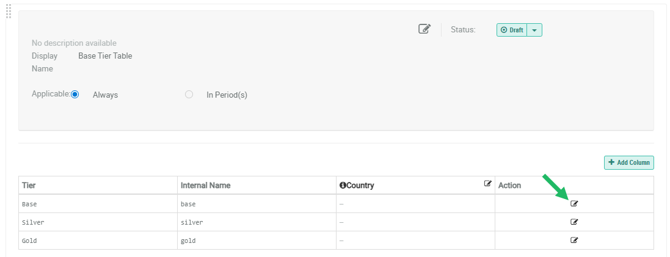Click the plus icon on Add Column
Viewport: 670px width, 257px height.
pos(611,162)
